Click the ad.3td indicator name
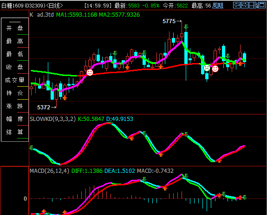Screen dimensions: 267x215 (x=46, y=15)
